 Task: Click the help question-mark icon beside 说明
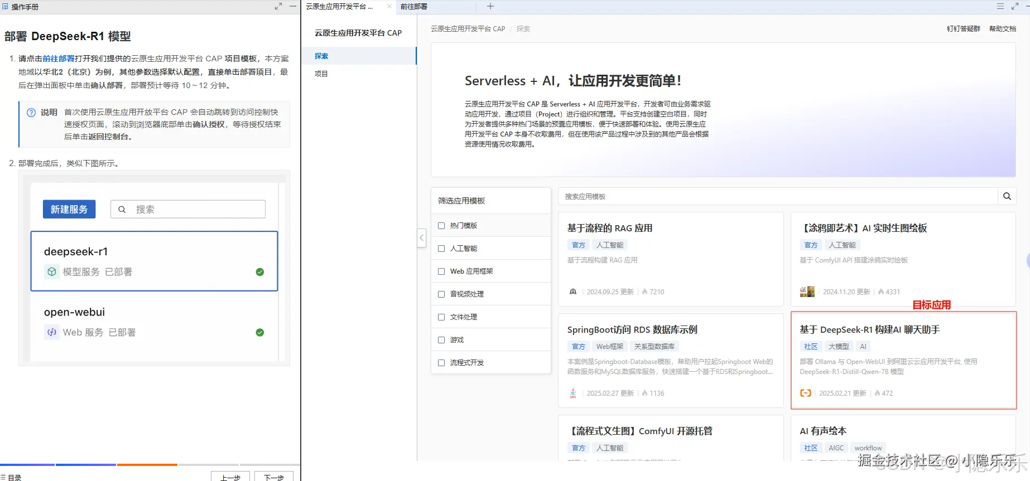coord(32,113)
